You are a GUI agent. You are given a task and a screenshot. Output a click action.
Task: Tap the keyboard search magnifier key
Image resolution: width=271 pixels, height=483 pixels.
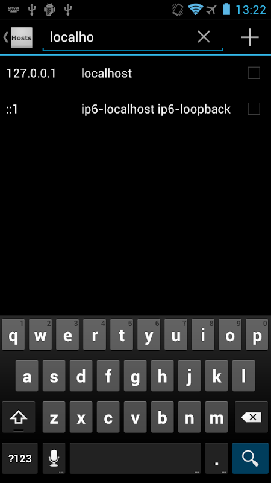(x=250, y=458)
